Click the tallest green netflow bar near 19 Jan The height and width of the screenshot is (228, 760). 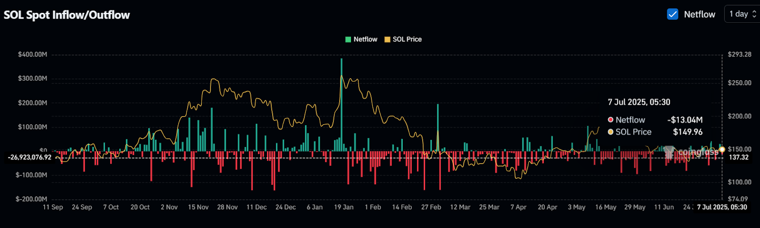(x=341, y=105)
